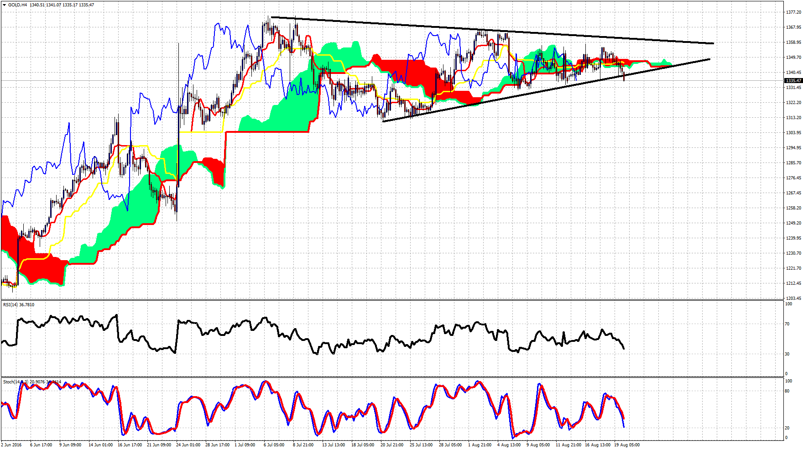Click the 1267.45 price axis label

click(x=793, y=193)
